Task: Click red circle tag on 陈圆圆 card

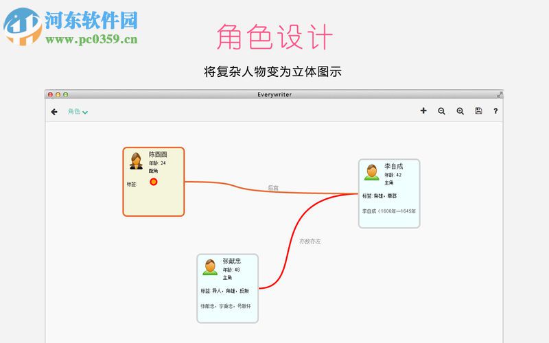Action: pos(153,182)
